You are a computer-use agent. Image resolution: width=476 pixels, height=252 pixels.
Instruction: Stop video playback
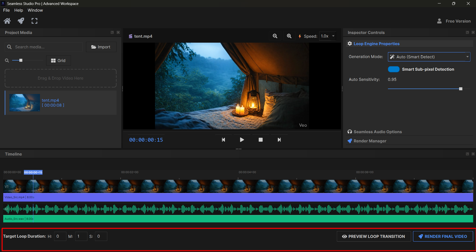261,140
